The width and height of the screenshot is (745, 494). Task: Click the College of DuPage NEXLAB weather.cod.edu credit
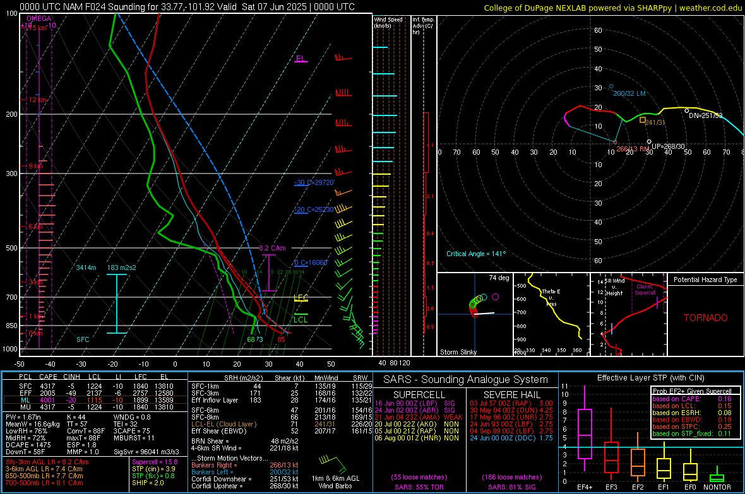(612, 8)
